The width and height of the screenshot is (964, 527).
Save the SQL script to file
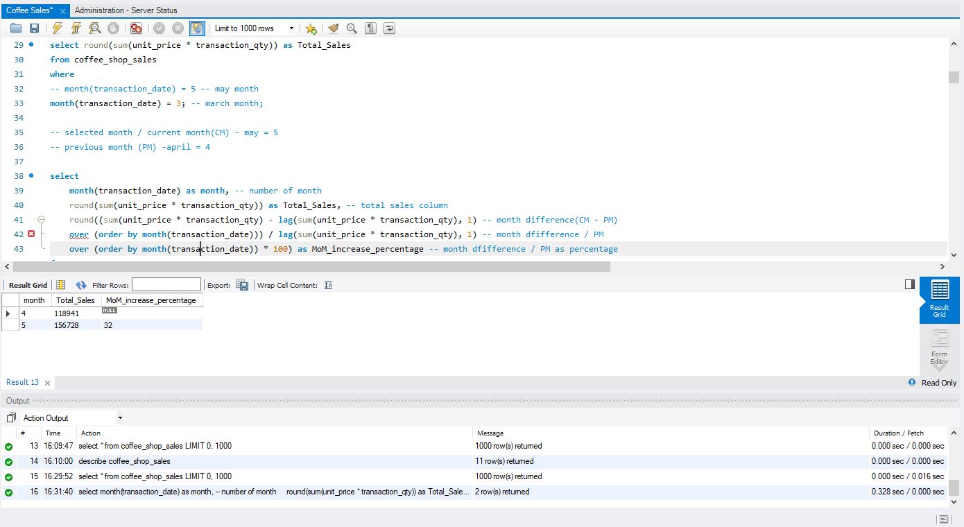pos(34,28)
